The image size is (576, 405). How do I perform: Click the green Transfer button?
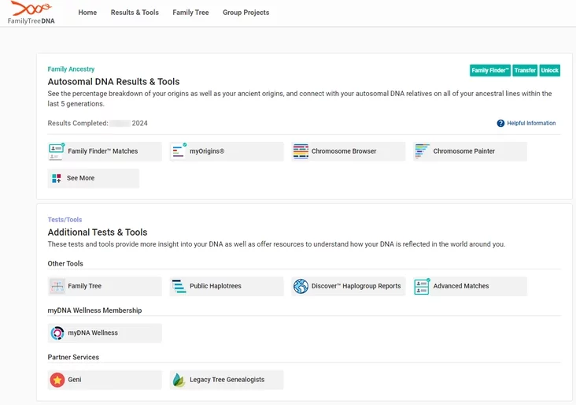pyautogui.click(x=525, y=70)
